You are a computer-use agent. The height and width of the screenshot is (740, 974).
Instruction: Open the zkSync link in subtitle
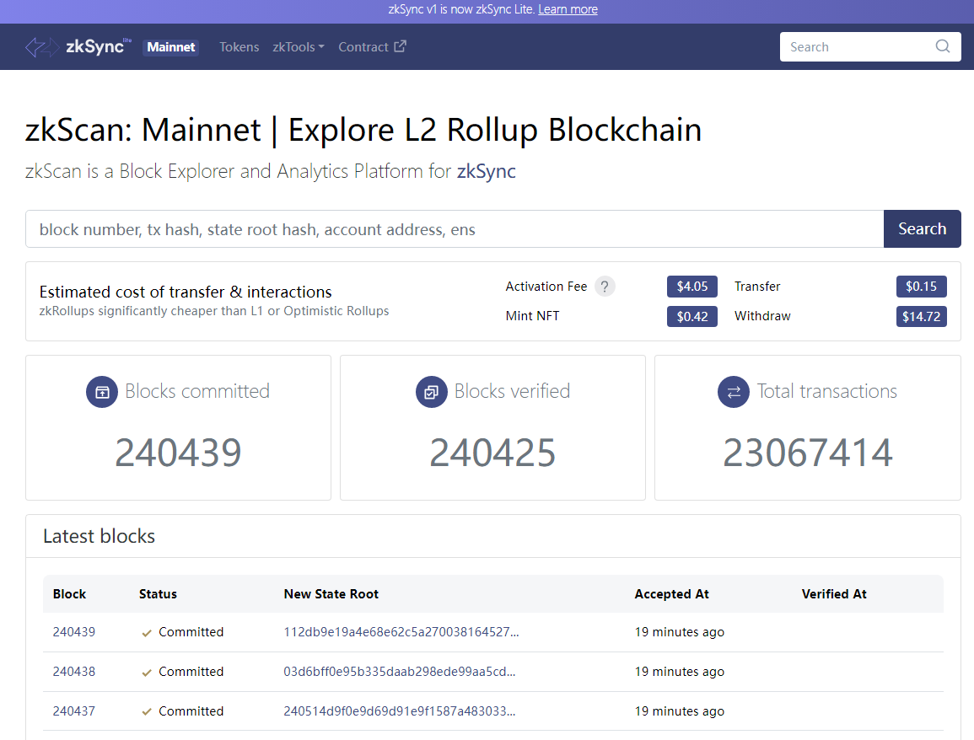coord(486,172)
